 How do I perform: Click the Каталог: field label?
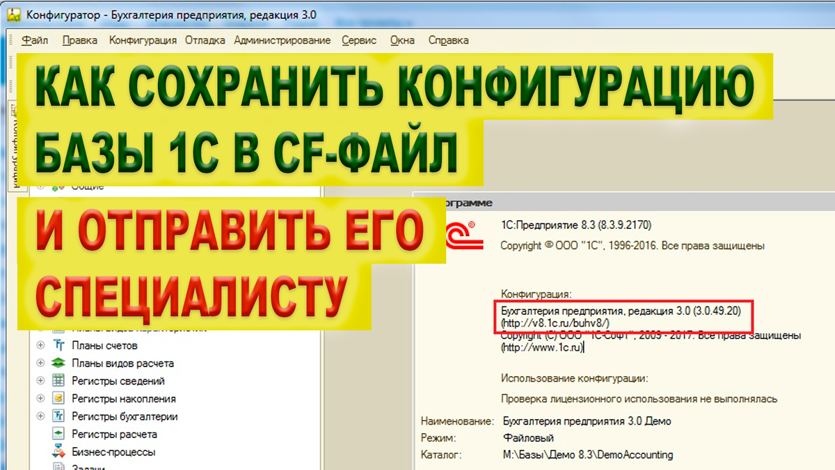[441, 455]
